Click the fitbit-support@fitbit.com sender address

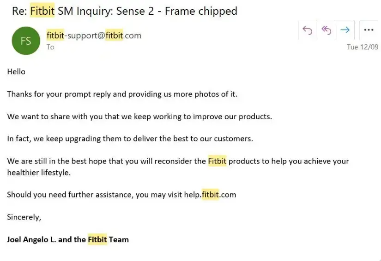click(94, 35)
